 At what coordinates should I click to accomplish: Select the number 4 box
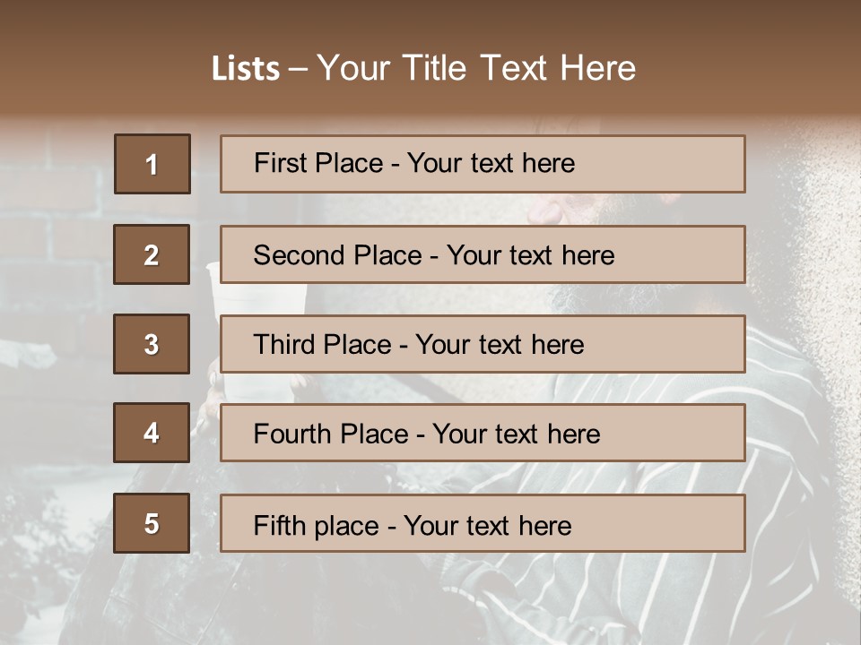152,433
